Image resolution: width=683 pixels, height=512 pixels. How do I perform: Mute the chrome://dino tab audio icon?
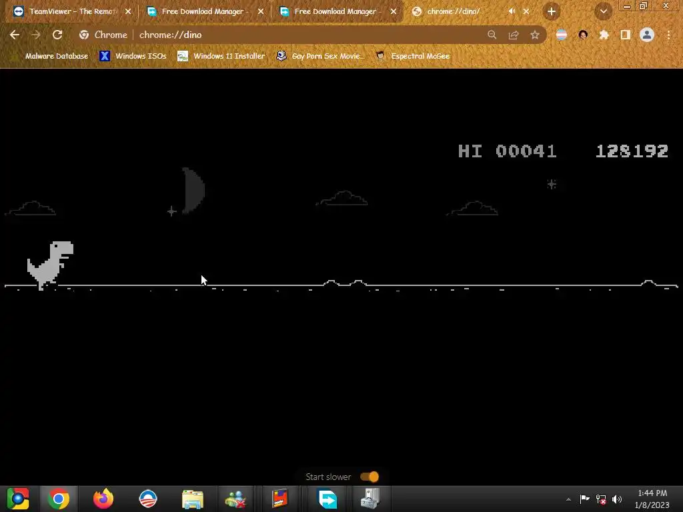[x=512, y=11]
